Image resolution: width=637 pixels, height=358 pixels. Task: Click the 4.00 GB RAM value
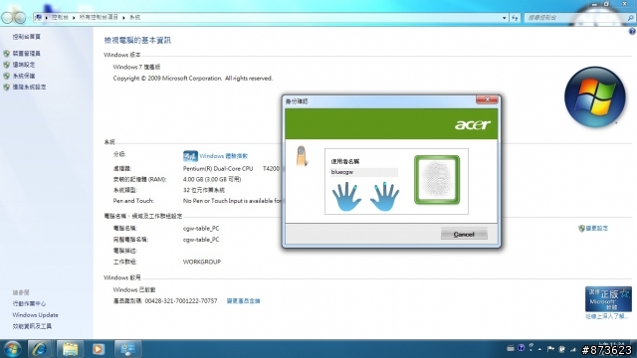click(212, 179)
